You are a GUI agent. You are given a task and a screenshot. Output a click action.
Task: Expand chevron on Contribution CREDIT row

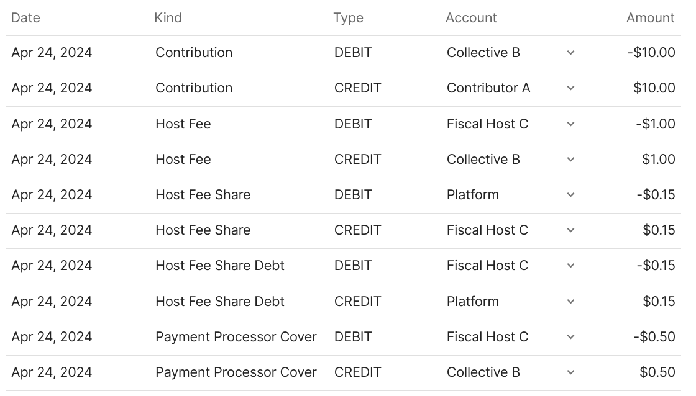[x=570, y=88]
